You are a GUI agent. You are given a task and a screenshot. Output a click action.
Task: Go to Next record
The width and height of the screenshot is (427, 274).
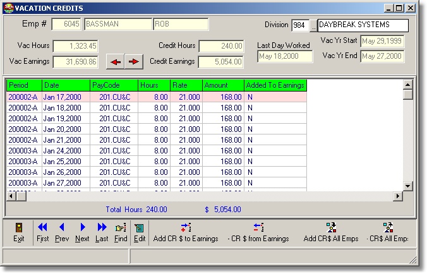point(82,232)
